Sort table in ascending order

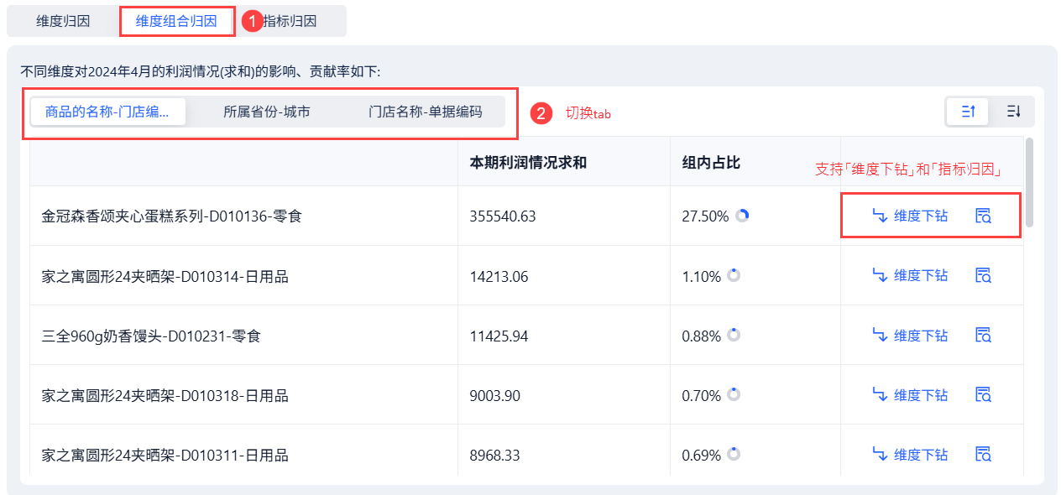968,112
